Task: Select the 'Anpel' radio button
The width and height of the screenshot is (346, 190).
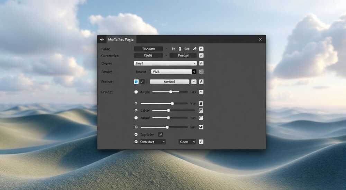Action: click(x=136, y=118)
